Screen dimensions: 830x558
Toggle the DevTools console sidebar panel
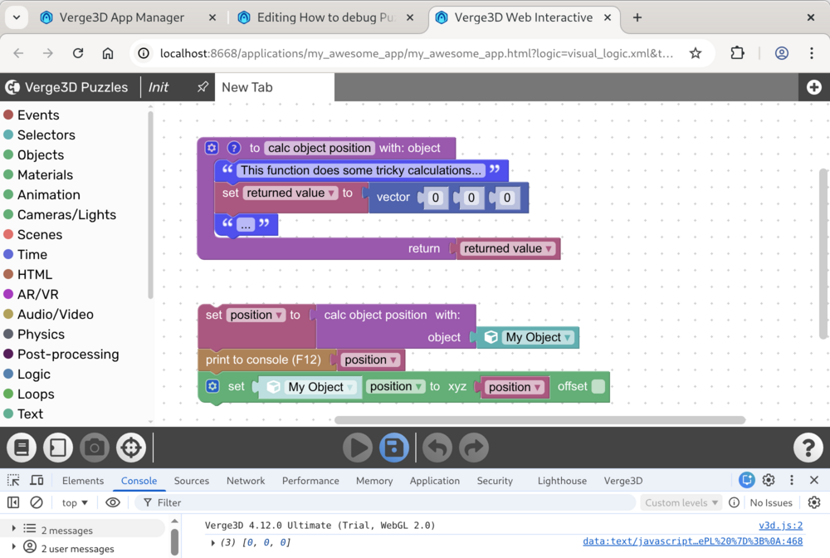point(13,502)
